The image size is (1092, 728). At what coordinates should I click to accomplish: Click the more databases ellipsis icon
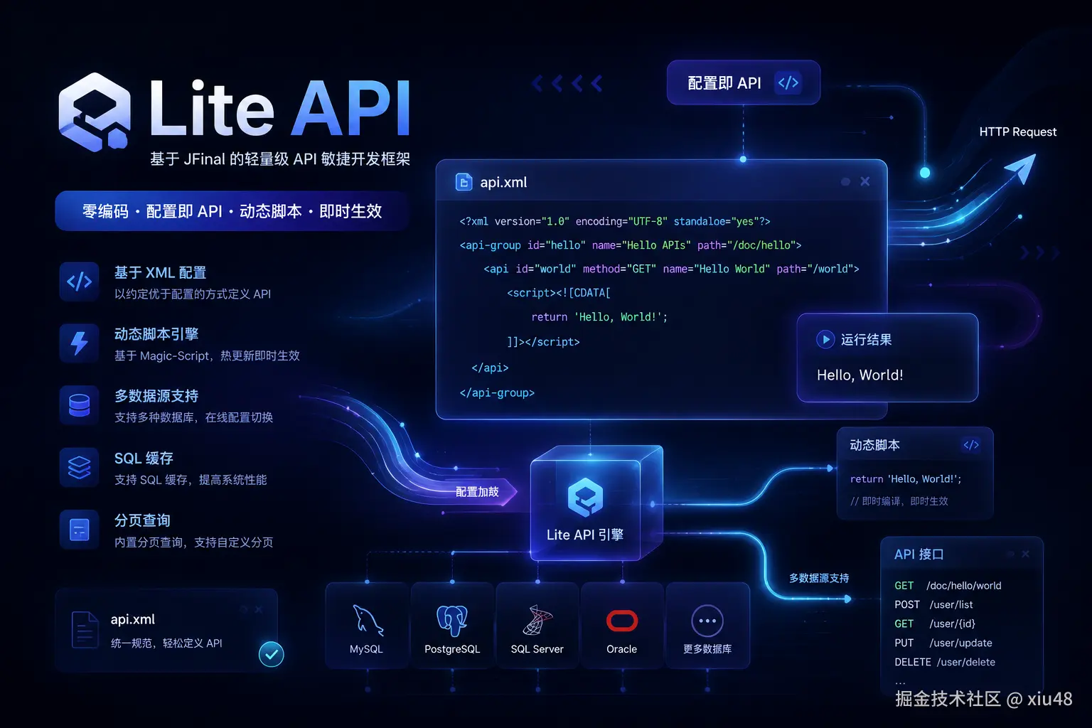click(707, 621)
